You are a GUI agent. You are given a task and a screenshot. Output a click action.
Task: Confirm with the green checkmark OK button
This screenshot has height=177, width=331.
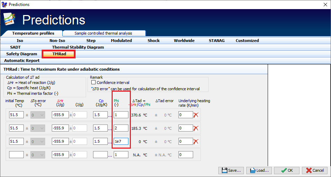point(287,170)
